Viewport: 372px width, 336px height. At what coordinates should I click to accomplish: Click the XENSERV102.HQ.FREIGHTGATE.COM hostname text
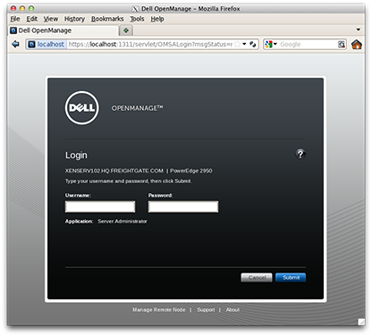click(x=114, y=171)
